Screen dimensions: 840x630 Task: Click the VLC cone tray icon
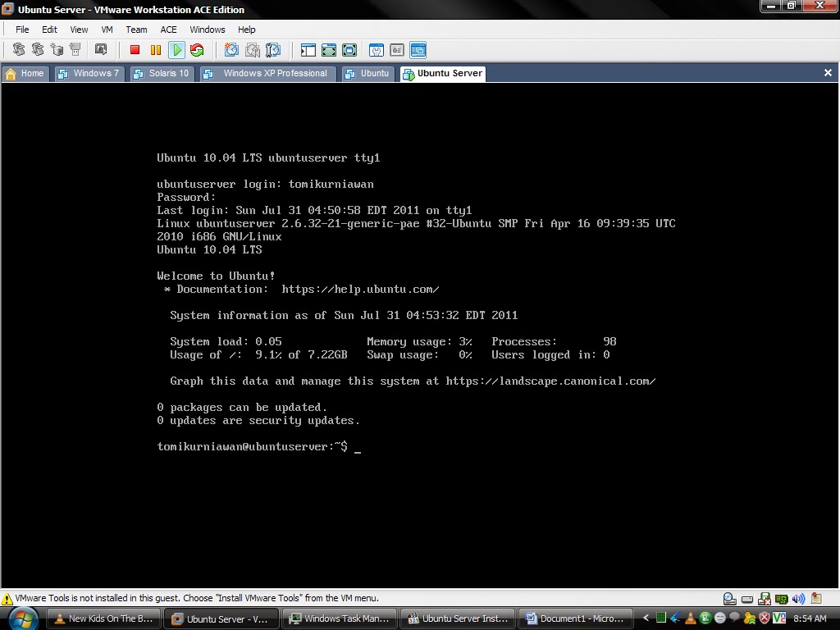691,619
